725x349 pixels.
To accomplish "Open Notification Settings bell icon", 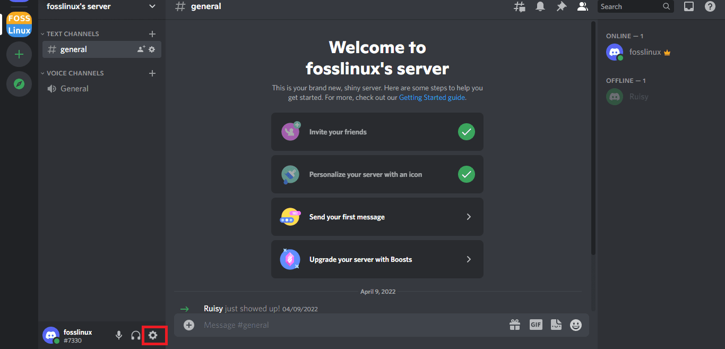I will pos(540,6).
